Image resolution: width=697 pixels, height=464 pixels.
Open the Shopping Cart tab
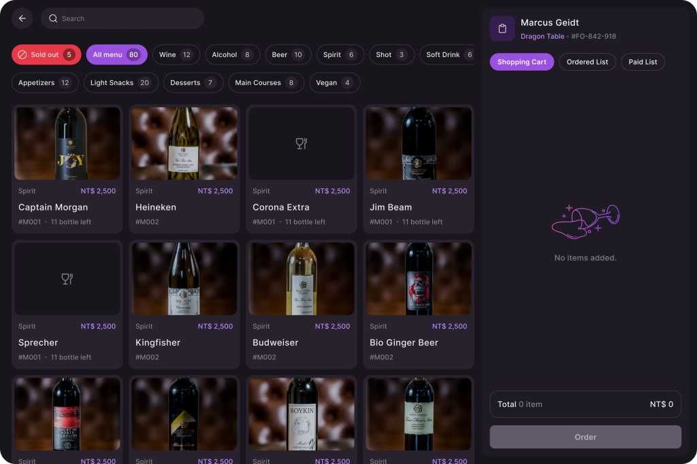coord(521,62)
